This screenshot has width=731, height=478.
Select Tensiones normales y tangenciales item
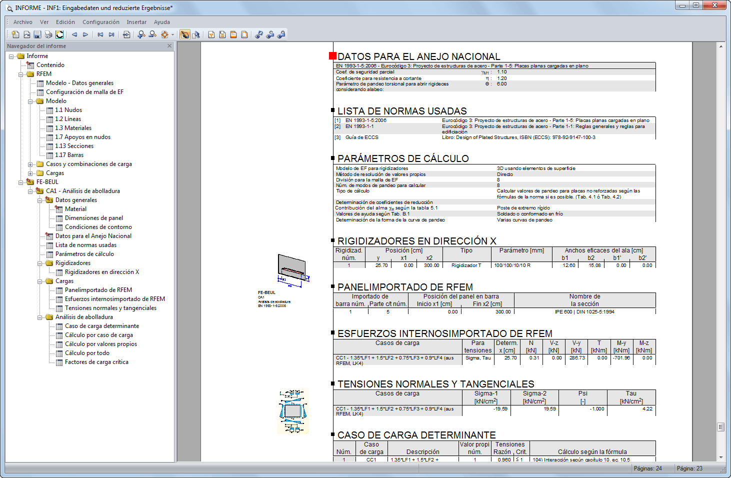[110, 308]
